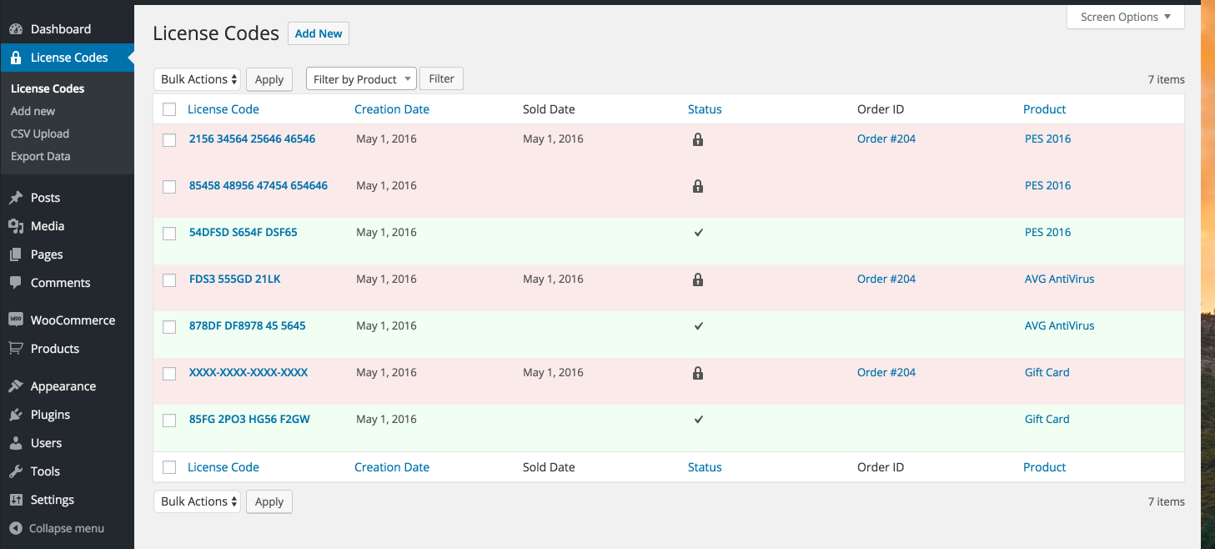
Task: Click the Posts pushpin icon
Action: [x=15, y=198]
